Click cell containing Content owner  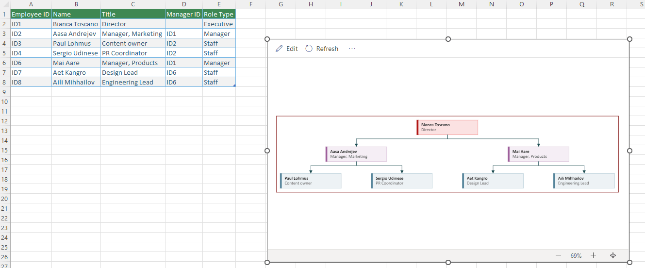(133, 43)
